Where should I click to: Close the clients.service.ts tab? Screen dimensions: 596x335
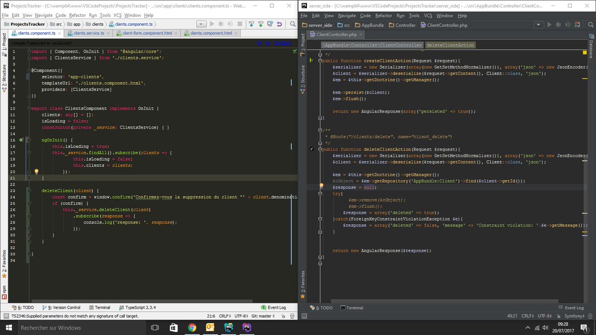click(x=109, y=33)
